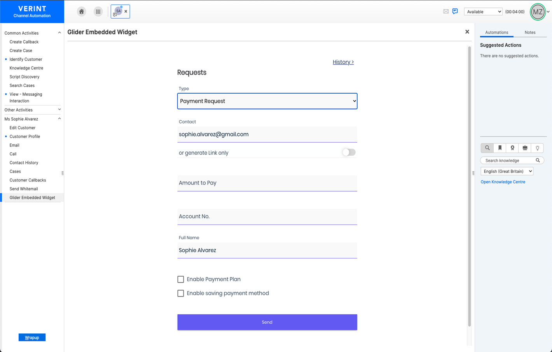The height and width of the screenshot is (352, 552).
Task: Click the Send button
Action: tap(267, 322)
